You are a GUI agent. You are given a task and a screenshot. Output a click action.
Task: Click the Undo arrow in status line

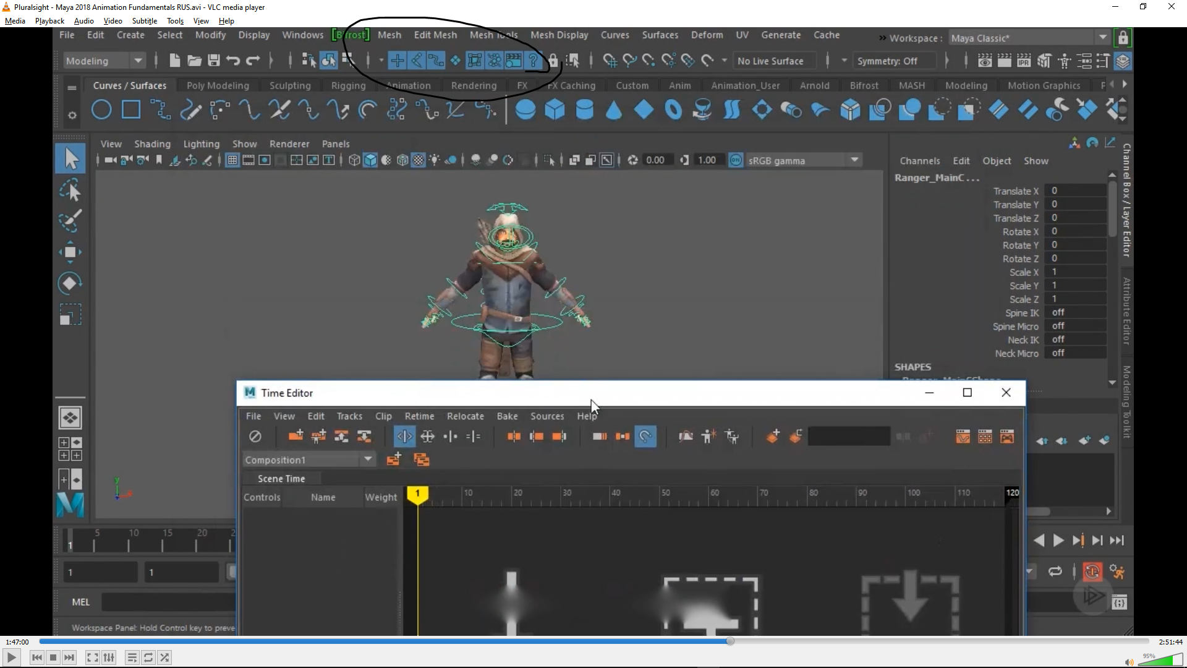pos(233,61)
